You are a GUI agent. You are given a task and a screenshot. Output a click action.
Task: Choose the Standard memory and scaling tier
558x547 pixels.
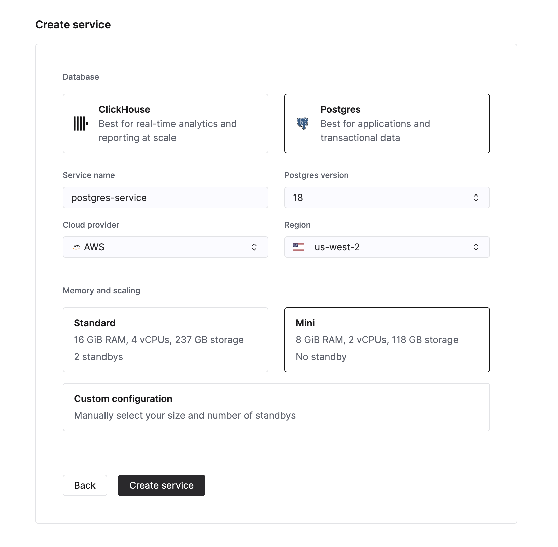tap(165, 339)
